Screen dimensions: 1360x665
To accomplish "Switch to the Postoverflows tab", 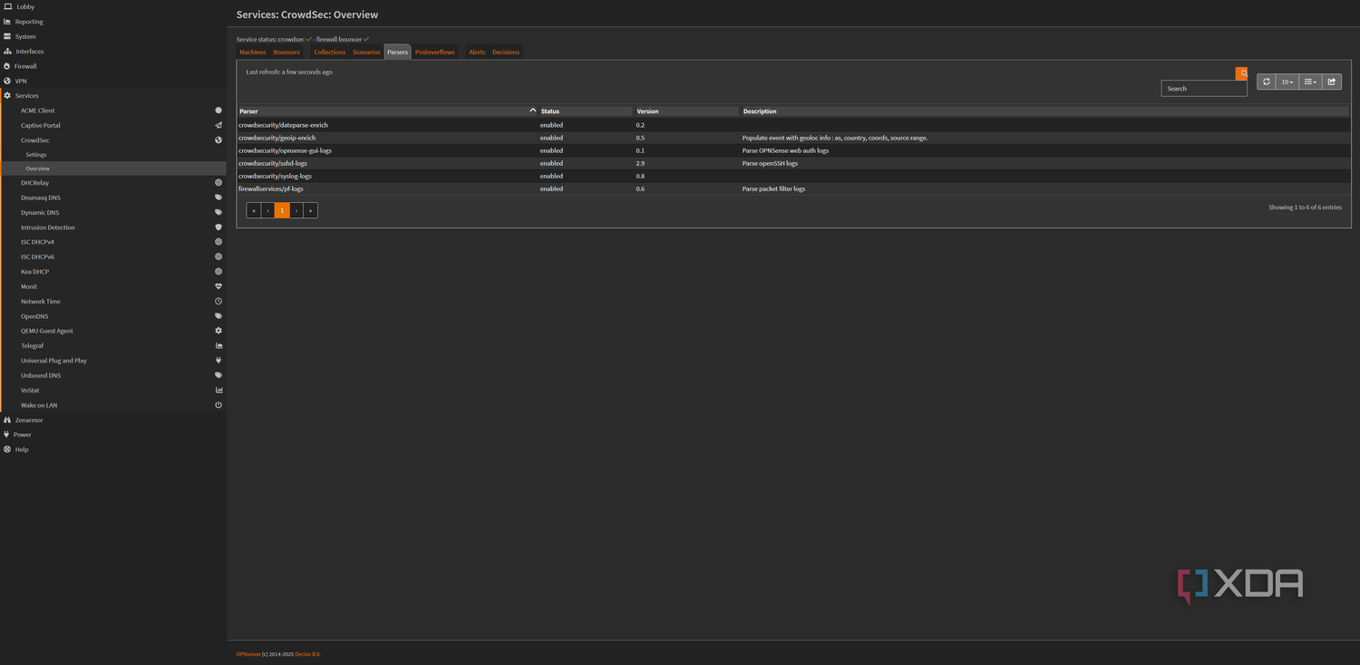I will point(435,53).
